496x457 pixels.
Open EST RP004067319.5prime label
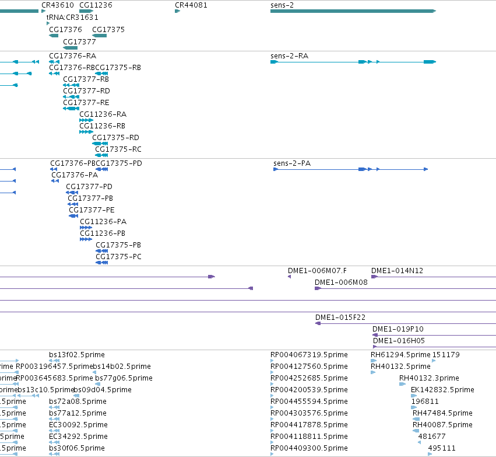tap(309, 355)
